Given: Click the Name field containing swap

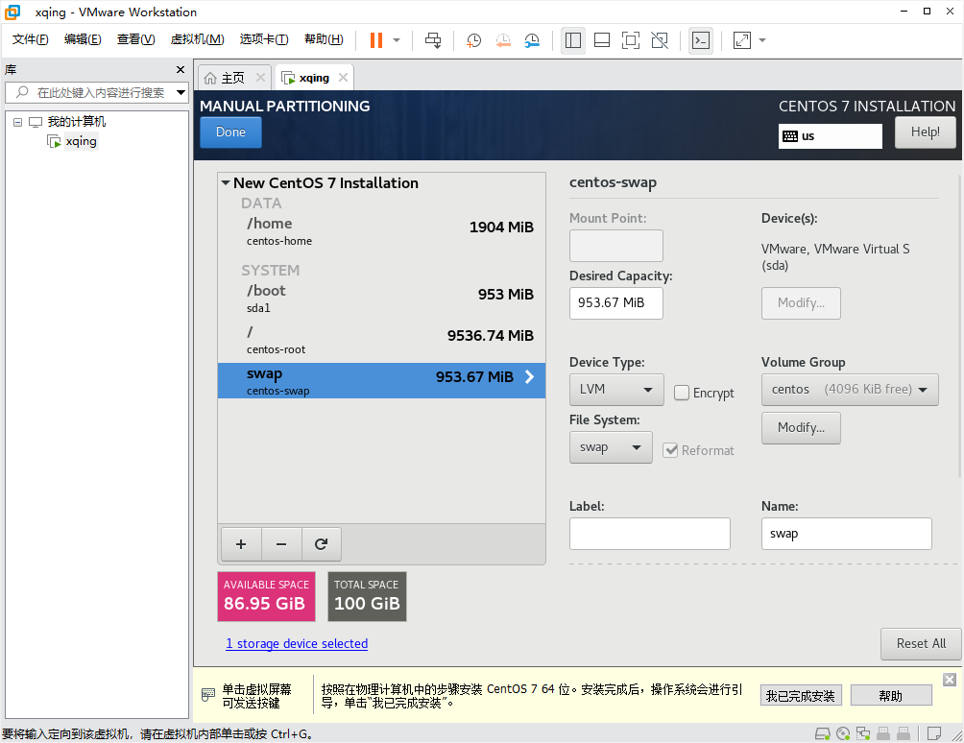Looking at the screenshot, I should 846,534.
